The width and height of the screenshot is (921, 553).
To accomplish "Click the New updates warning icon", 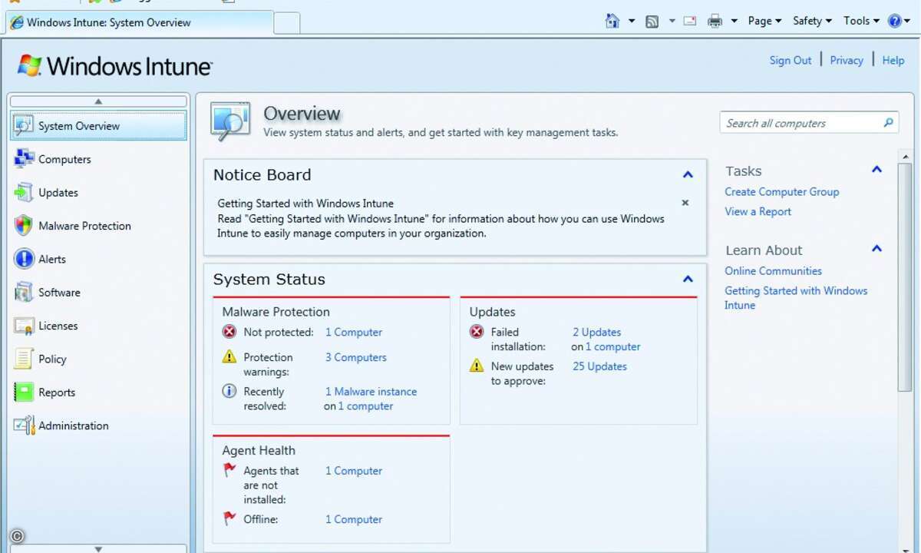I will click(x=477, y=366).
